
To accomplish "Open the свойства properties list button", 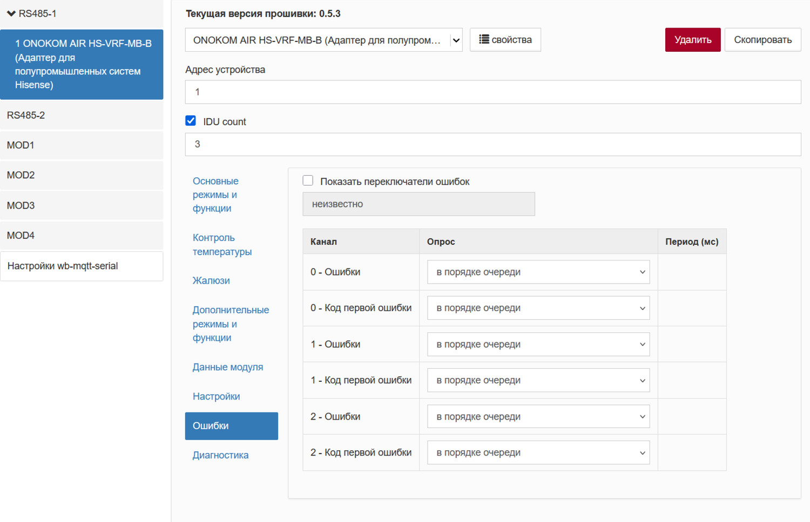I will click(505, 40).
